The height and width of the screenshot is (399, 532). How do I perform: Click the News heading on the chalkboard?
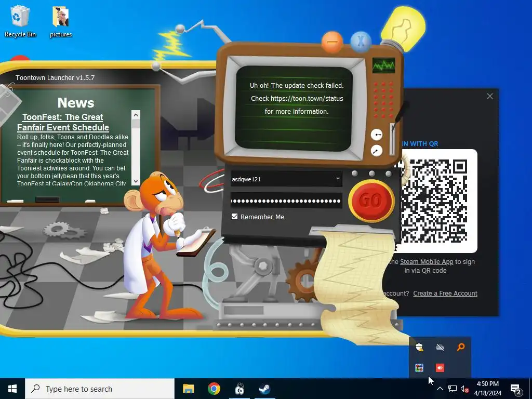[x=76, y=103]
